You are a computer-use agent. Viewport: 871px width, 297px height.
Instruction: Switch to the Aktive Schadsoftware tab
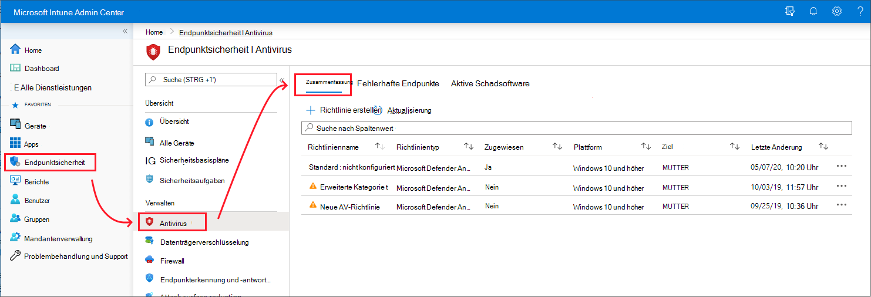click(x=490, y=83)
